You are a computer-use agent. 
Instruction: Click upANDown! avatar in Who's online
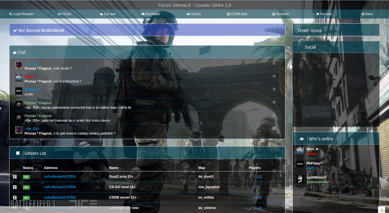300,179
